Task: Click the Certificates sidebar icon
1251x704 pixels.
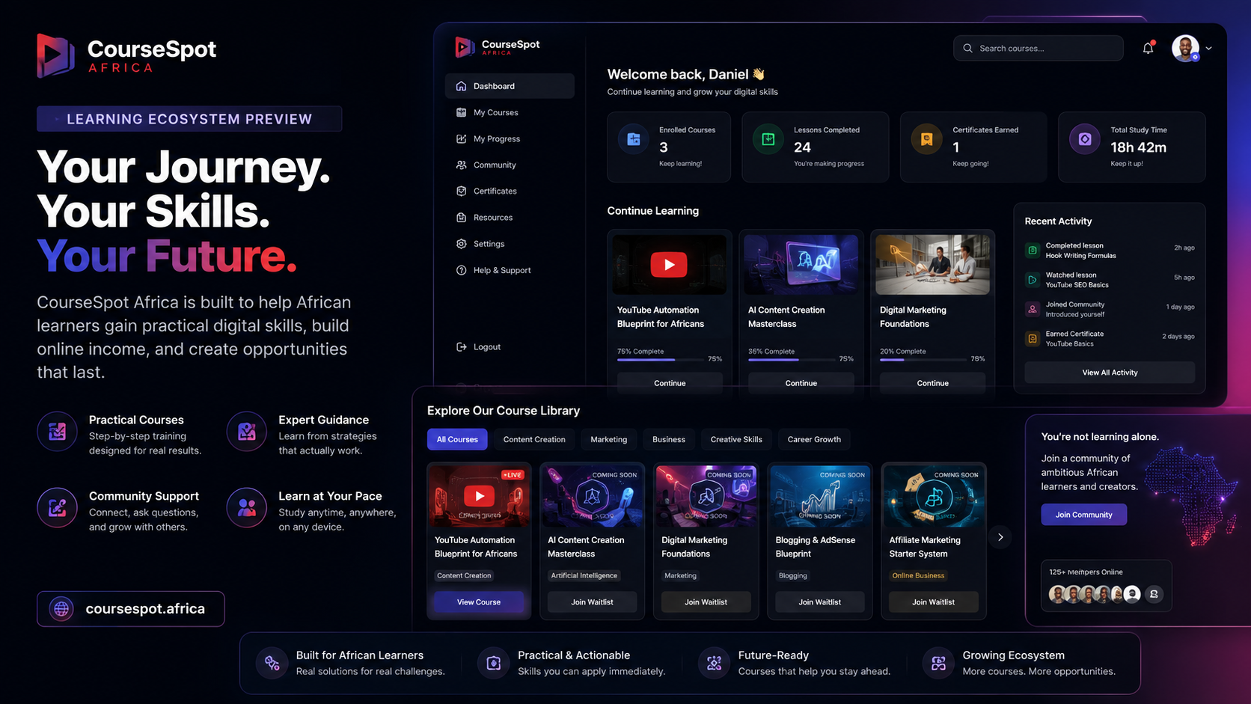Action: point(462,191)
